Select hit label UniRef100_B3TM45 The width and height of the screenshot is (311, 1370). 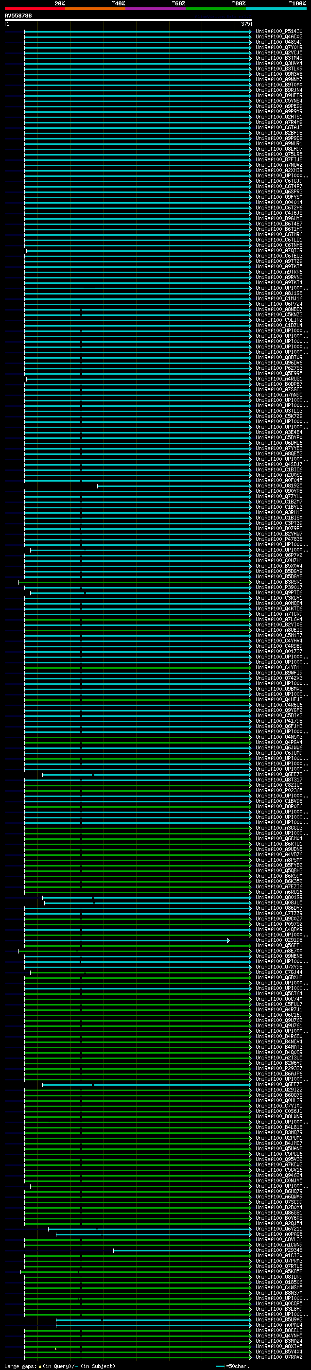coord(279,58)
